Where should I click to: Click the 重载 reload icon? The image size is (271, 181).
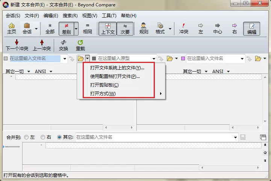(80, 45)
